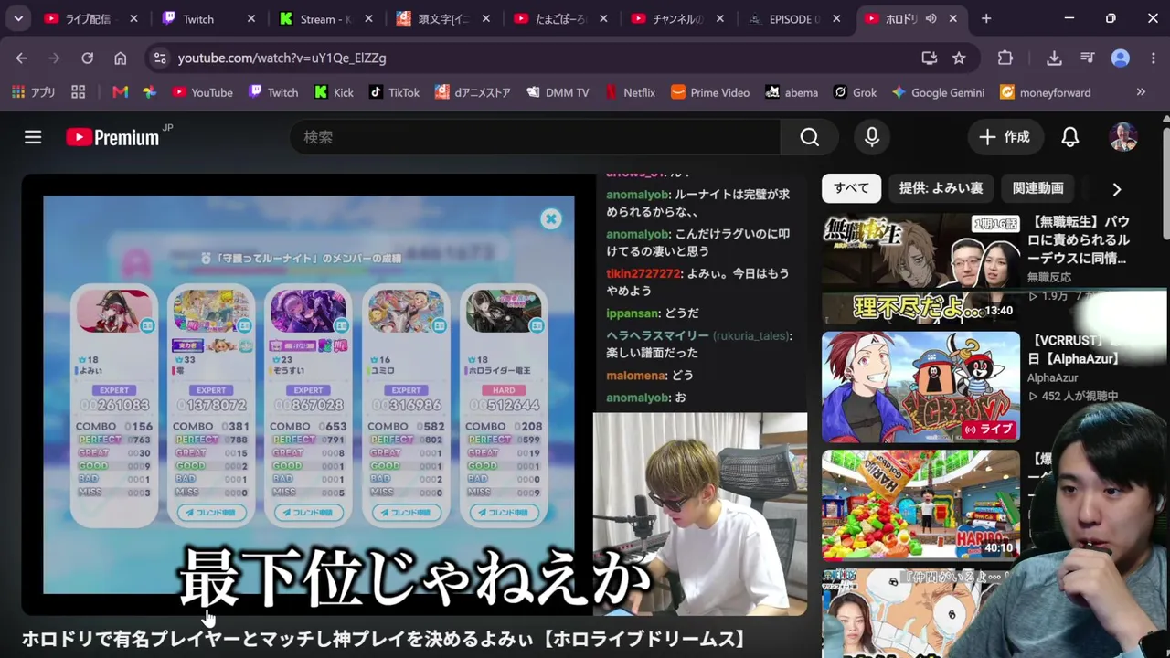
Task: Switch to the ライブ配信 tab
Action: (89, 18)
